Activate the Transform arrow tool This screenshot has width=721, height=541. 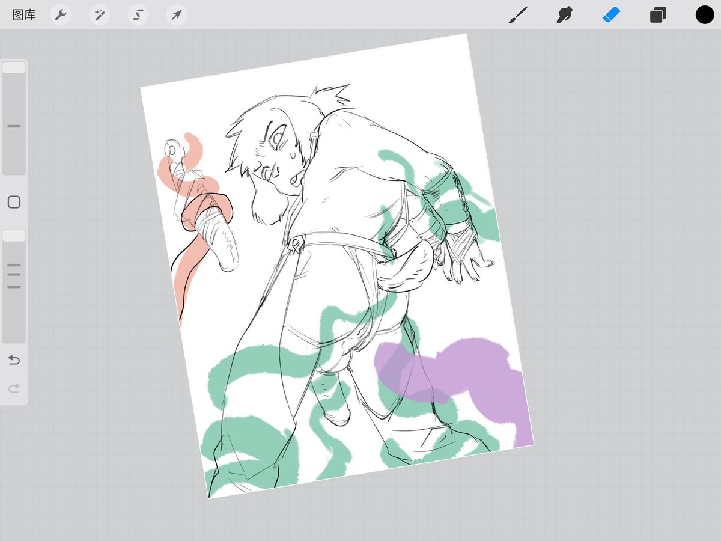(x=176, y=14)
